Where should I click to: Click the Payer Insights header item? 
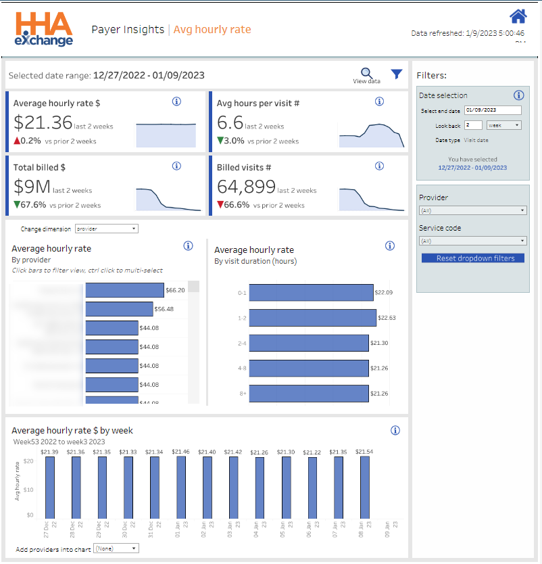coord(128,30)
